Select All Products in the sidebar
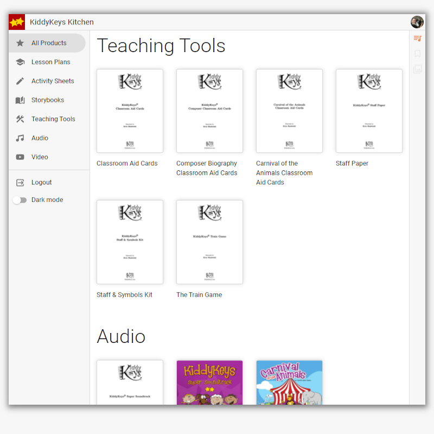The width and height of the screenshot is (434, 434). pyautogui.click(x=47, y=43)
